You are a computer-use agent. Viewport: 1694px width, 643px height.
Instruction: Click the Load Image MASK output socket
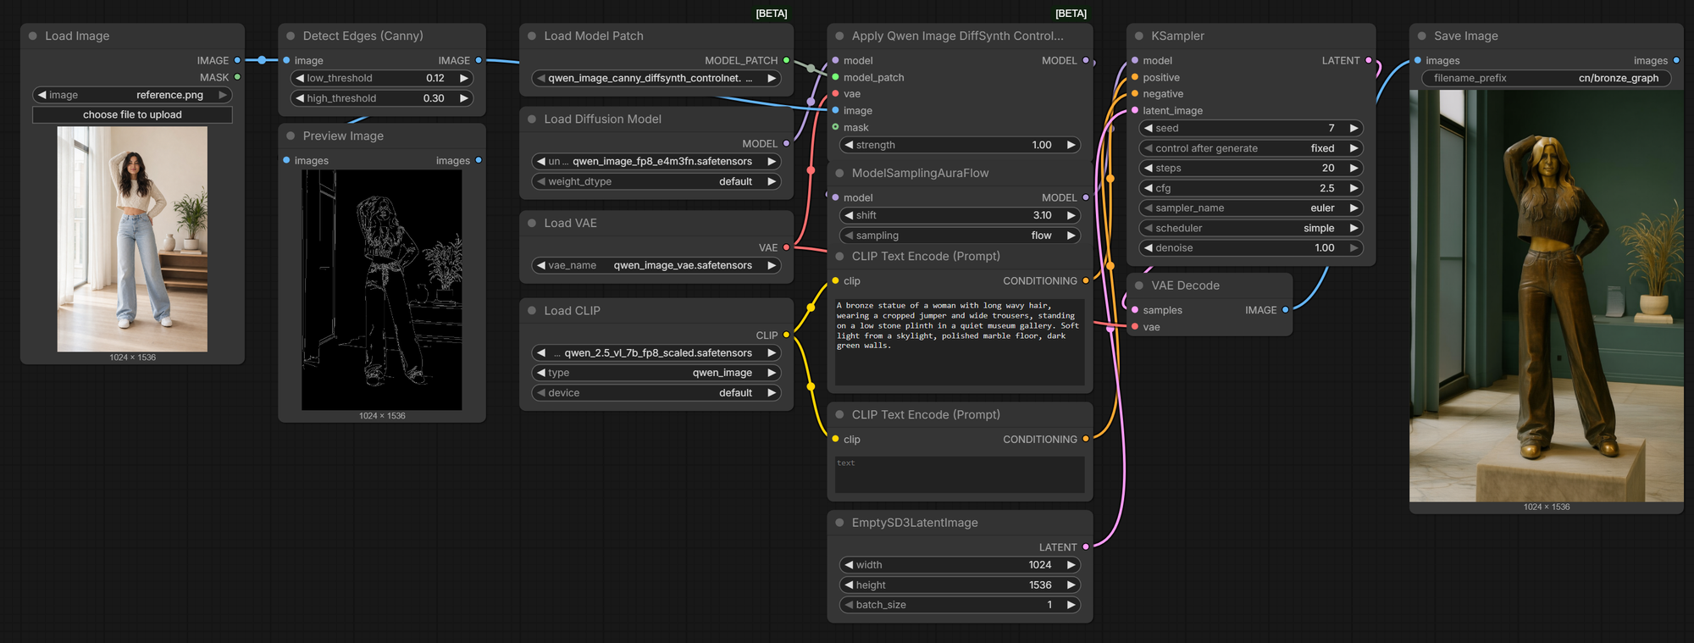pos(238,77)
